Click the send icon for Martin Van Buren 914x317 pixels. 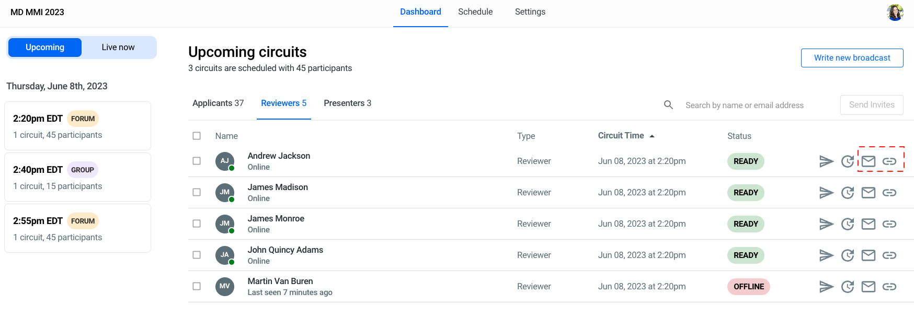click(x=826, y=287)
